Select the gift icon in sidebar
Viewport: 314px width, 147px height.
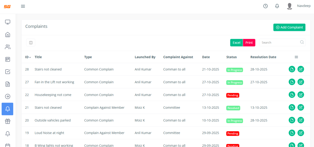8,121
